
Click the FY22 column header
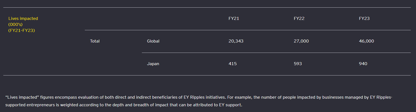tap(299, 19)
